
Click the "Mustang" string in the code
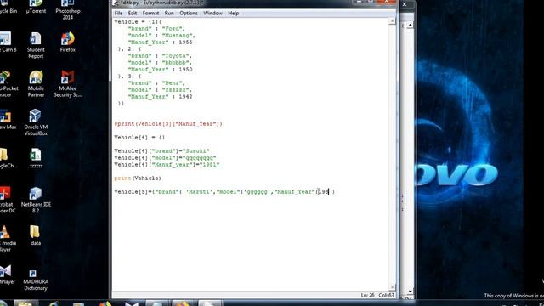point(177,36)
